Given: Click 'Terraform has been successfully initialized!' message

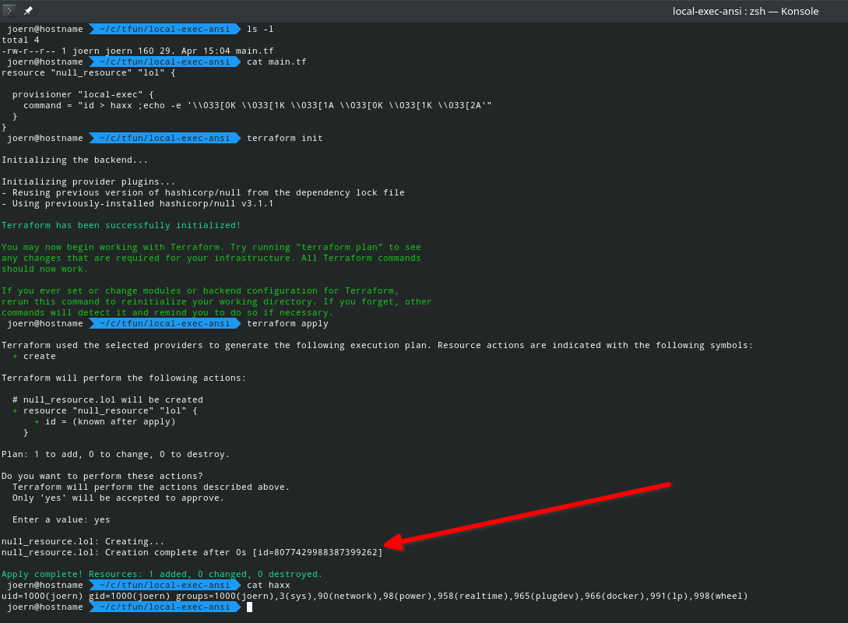Looking at the screenshot, I should pos(121,225).
